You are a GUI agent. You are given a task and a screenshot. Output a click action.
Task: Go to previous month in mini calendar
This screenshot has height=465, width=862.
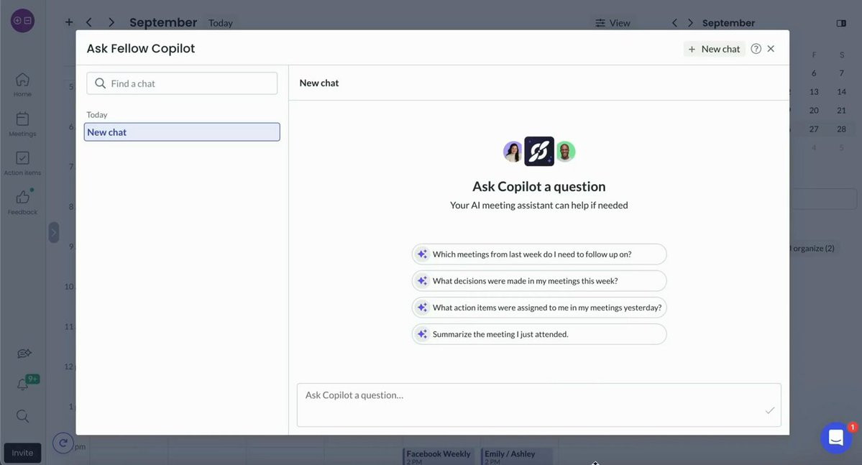click(674, 23)
